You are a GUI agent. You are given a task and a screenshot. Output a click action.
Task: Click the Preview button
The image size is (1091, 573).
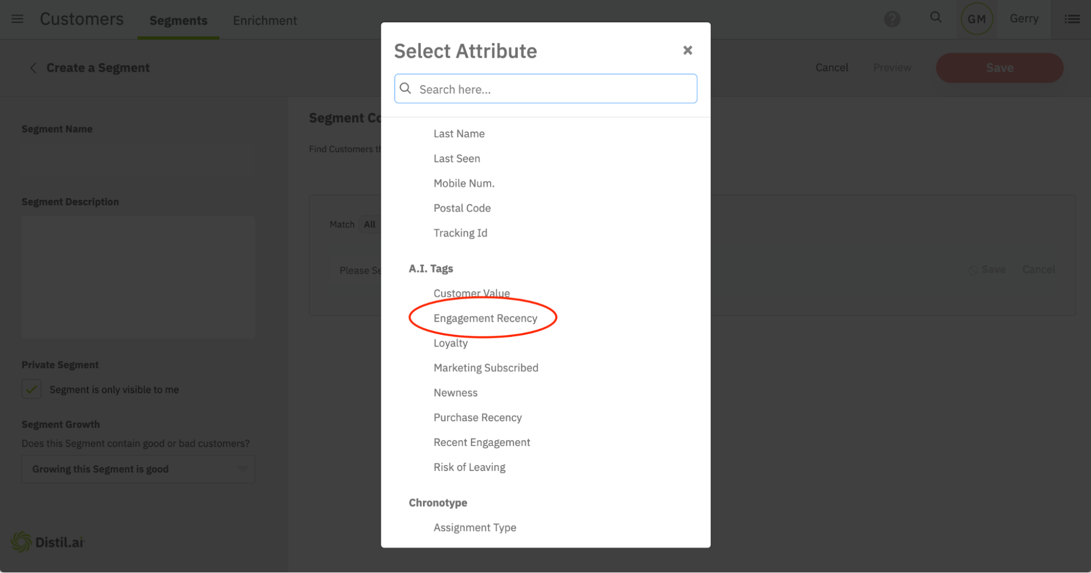point(892,68)
